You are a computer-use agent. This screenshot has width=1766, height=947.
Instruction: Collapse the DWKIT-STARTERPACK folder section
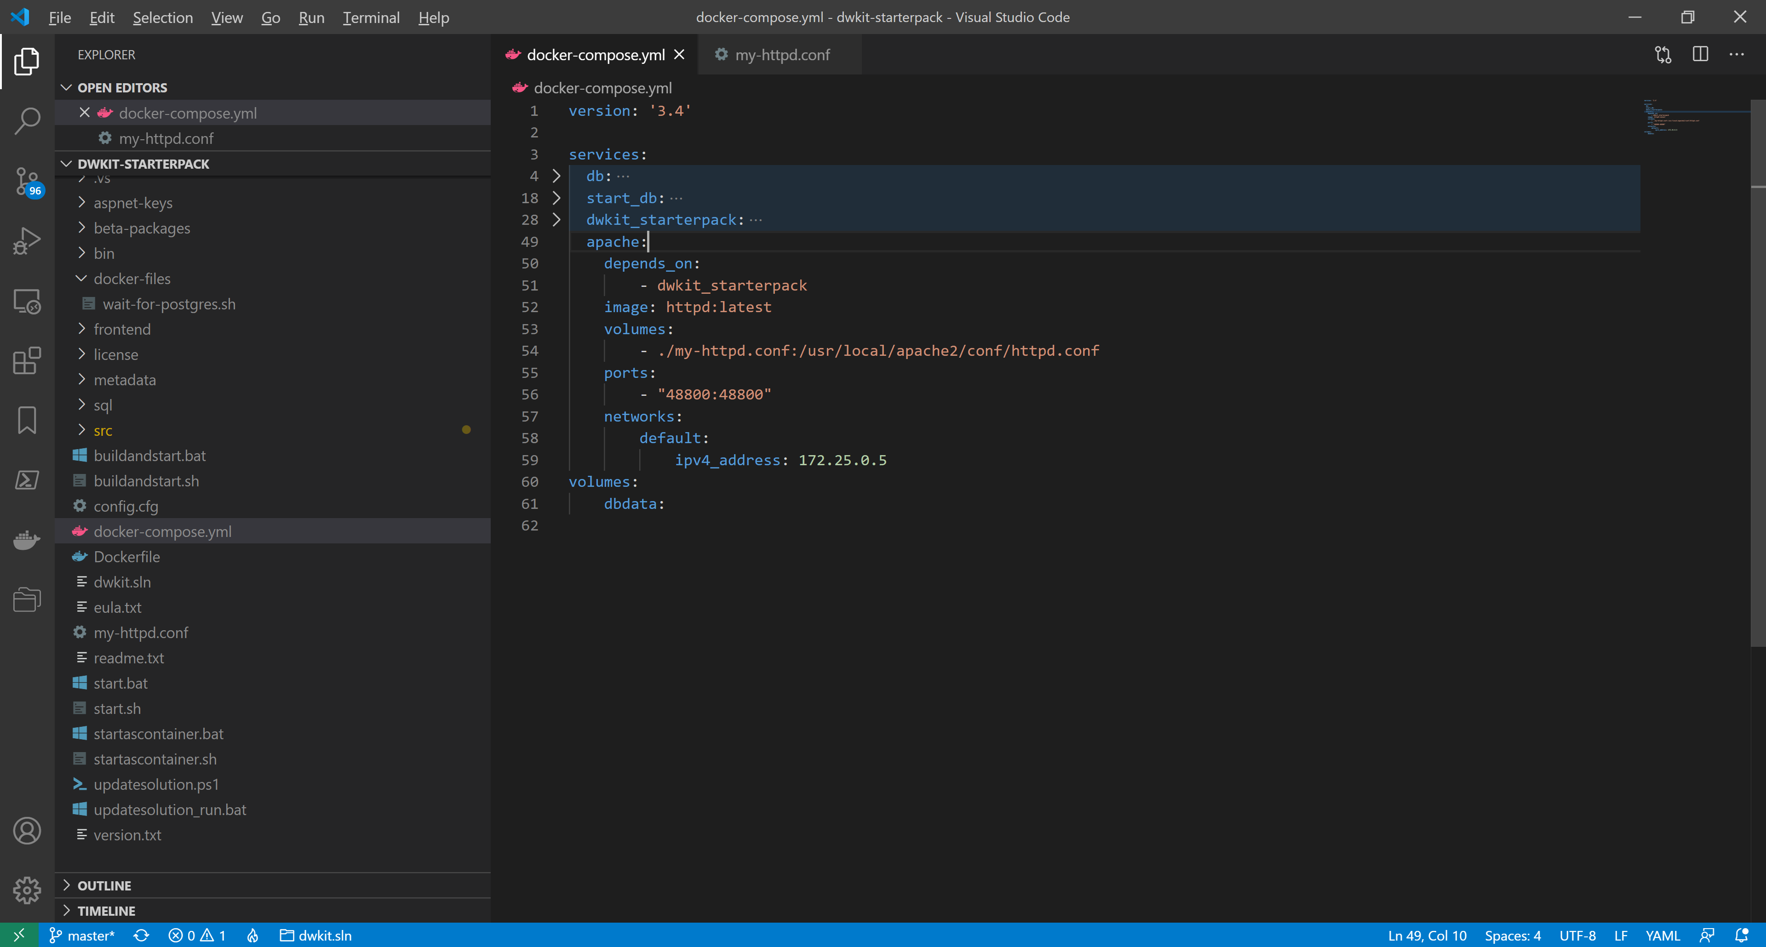coord(67,164)
